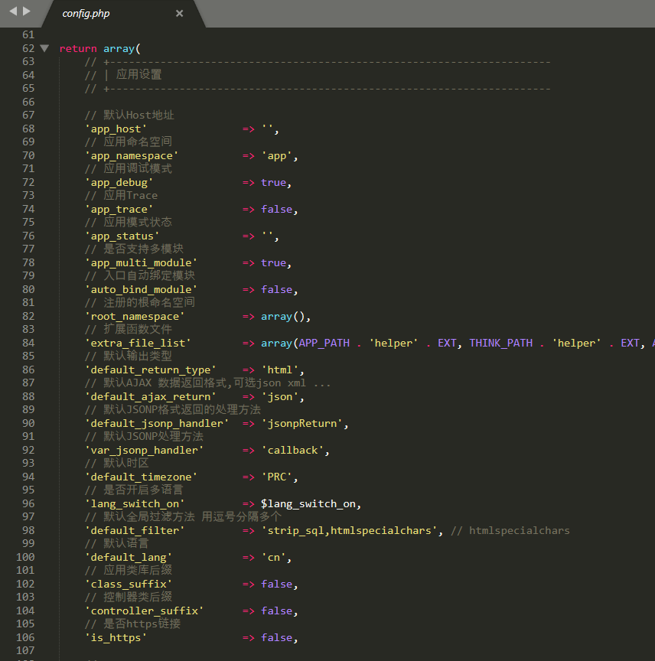Click line number 100 in the gutter
This screenshot has height=661, width=655.
coord(25,557)
